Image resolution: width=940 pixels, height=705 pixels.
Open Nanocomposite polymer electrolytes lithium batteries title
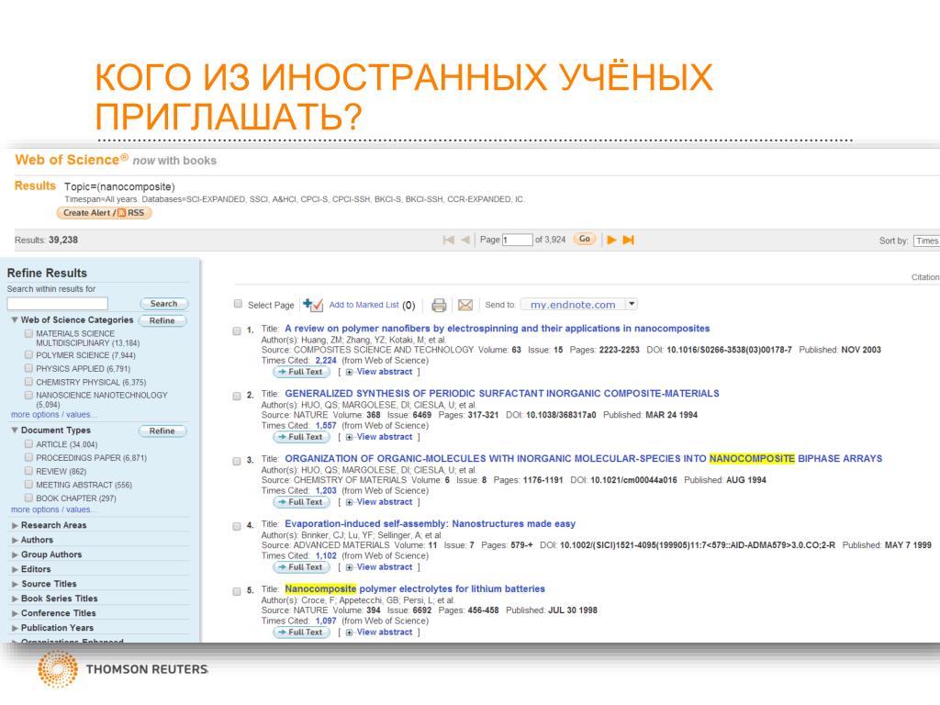(x=415, y=588)
